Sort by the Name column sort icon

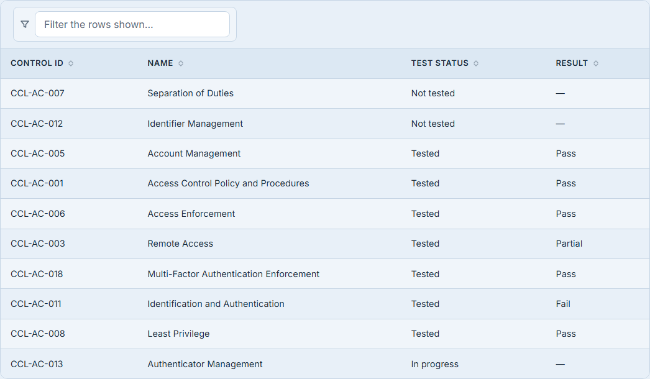181,63
